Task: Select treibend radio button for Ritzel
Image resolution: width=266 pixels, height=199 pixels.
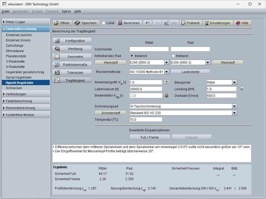Action: pyautogui.click(x=132, y=56)
